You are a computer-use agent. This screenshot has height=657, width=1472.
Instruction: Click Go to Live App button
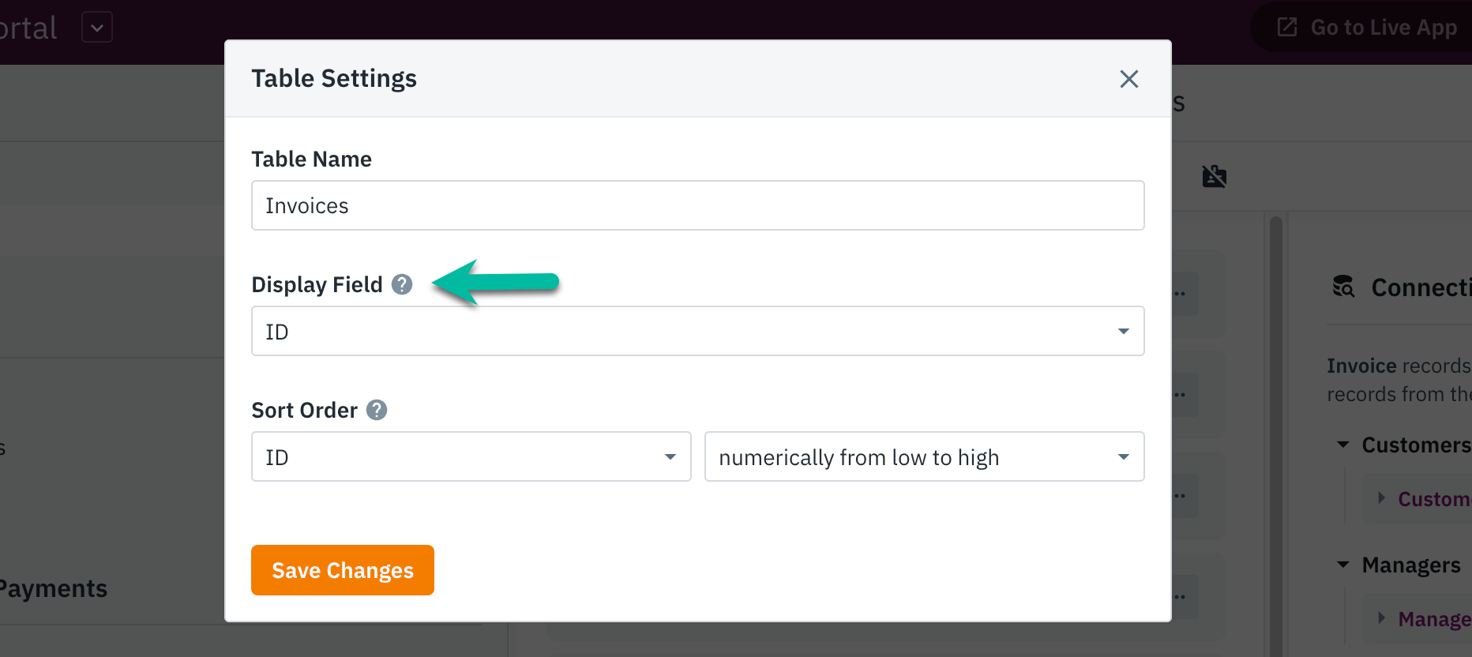tap(1365, 27)
